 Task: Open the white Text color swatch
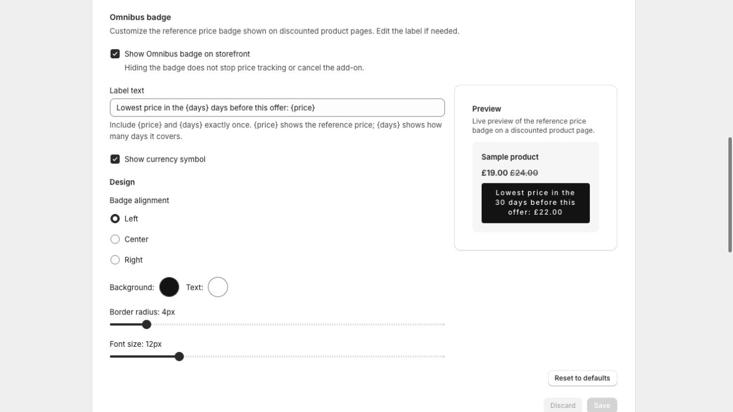[x=218, y=287]
